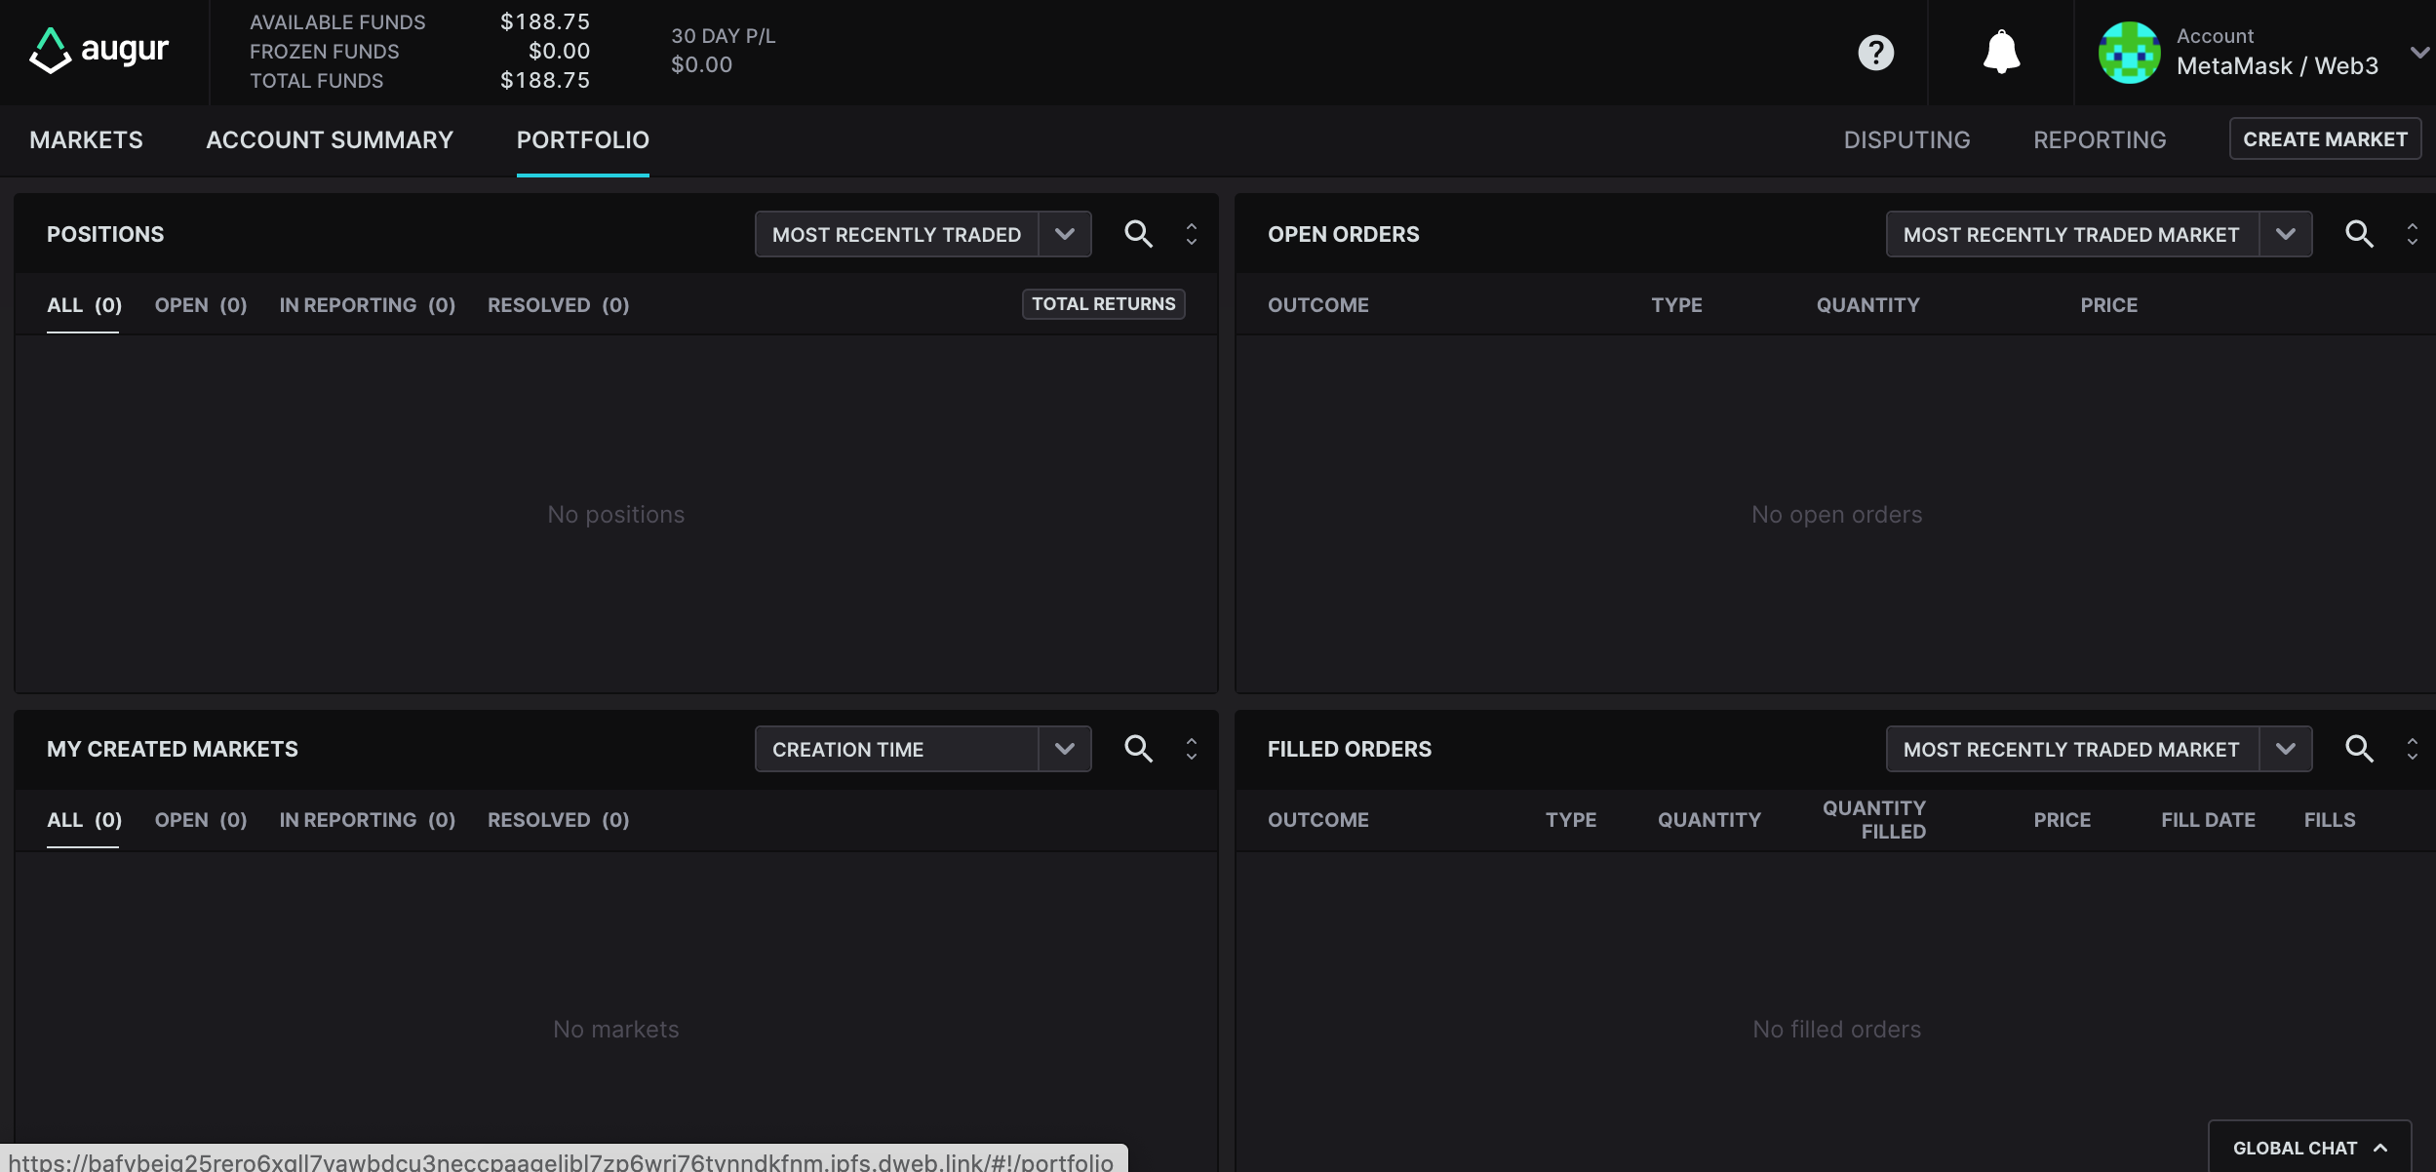
Task: Toggle sort direction for Open Orders
Action: point(2414,234)
